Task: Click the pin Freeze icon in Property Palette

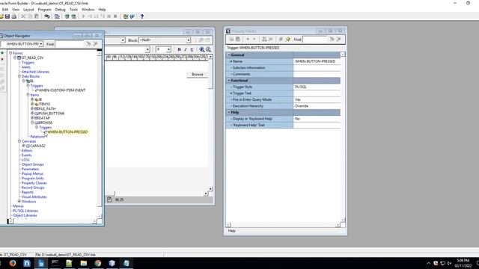Action: point(287,40)
